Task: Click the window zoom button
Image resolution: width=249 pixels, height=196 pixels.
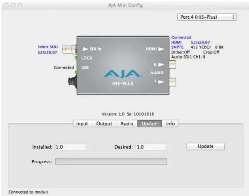Action: (20, 5)
